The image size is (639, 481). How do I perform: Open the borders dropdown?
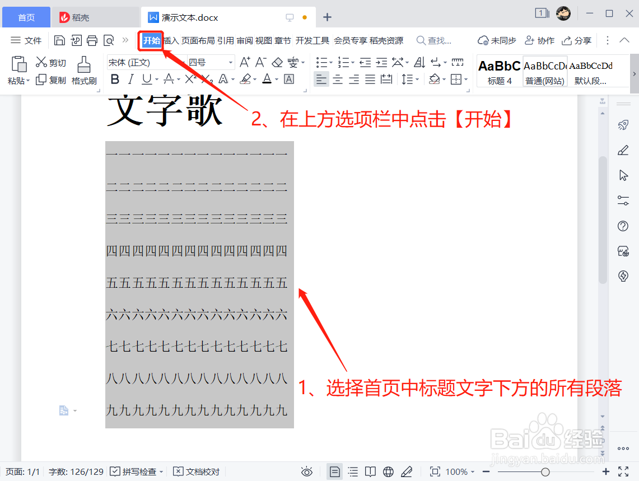point(466,79)
